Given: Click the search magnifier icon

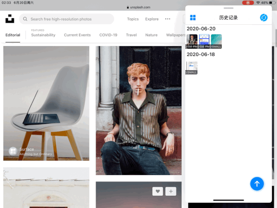Looking at the screenshot, I should point(26,19).
